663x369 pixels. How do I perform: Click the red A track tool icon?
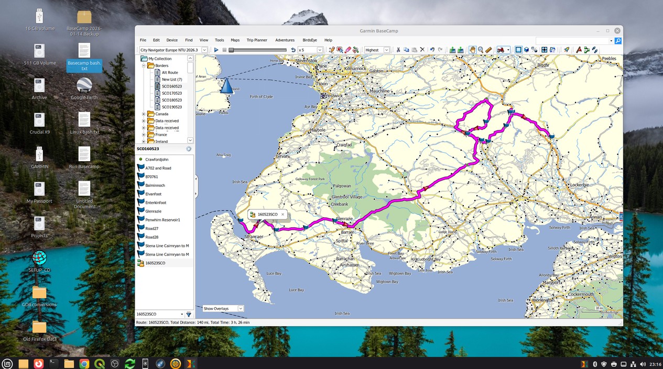[579, 50]
